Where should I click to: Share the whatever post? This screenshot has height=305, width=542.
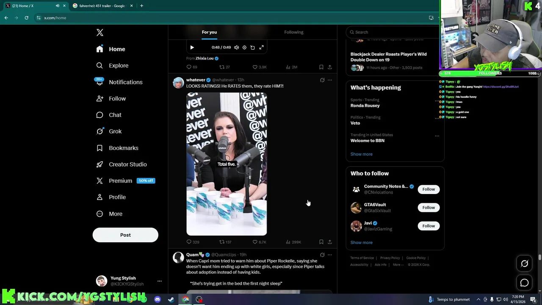pos(330,242)
